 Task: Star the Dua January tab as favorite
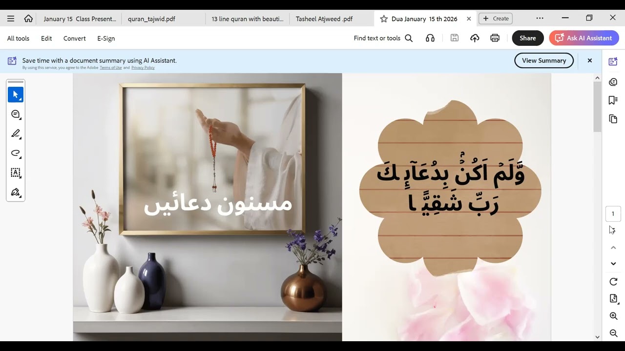[384, 19]
